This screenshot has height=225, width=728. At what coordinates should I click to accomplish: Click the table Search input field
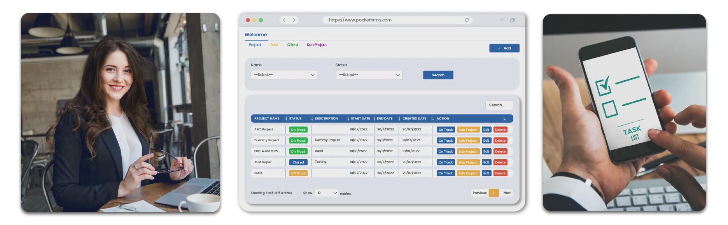(x=499, y=105)
